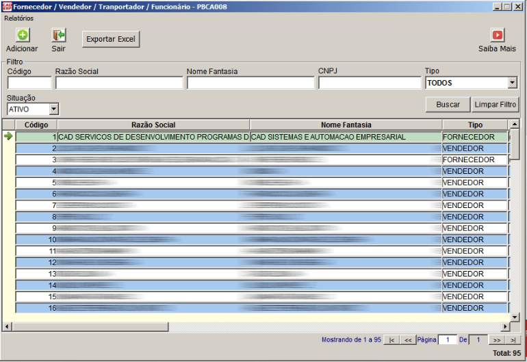The width and height of the screenshot is (527, 362).
Task: Click the Limpar Filtro button
Action: 495,105
